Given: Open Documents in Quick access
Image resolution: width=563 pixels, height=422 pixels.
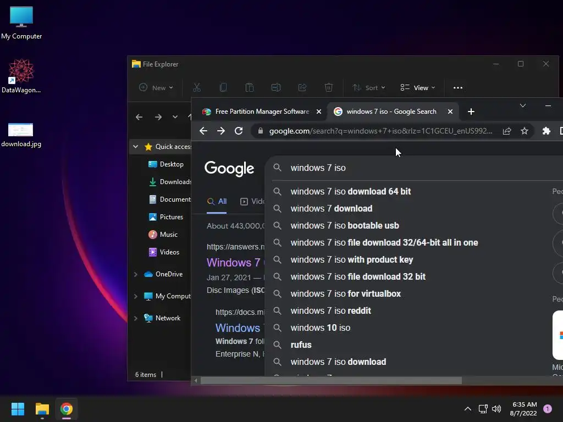Looking at the screenshot, I should (170, 199).
